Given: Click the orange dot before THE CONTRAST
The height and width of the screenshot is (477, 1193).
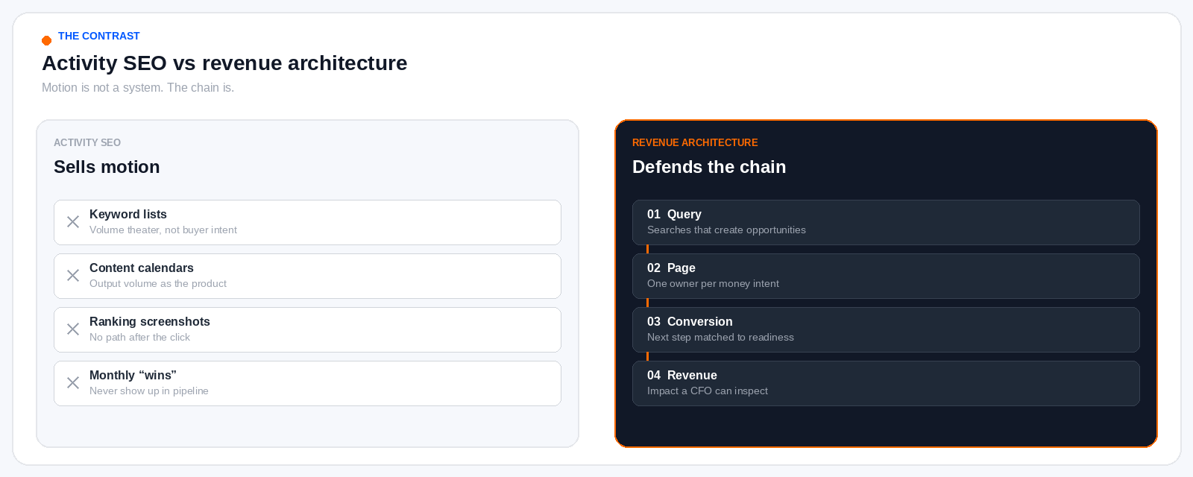Looking at the screenshot, I should point(46,40).
